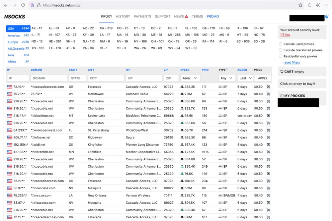Screen dimensions: 332x221
Task: Click the STATE filter input field
Action: coord(77,78)
